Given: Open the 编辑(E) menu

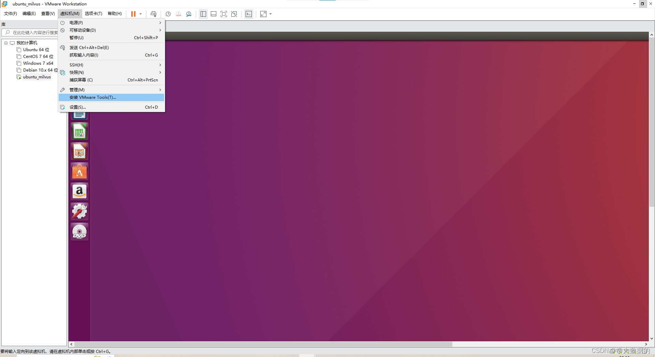Looking at the screenshot, I should click(x=29, y=14).
